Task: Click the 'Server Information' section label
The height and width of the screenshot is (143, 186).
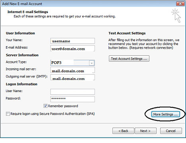Action: 22,55
